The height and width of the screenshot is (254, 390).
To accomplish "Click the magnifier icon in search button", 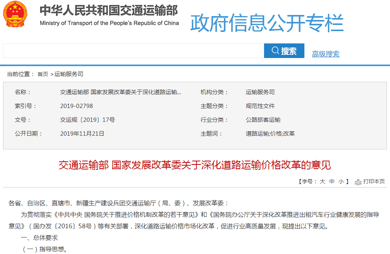I will pyautogui.click(x=275, y=51).
